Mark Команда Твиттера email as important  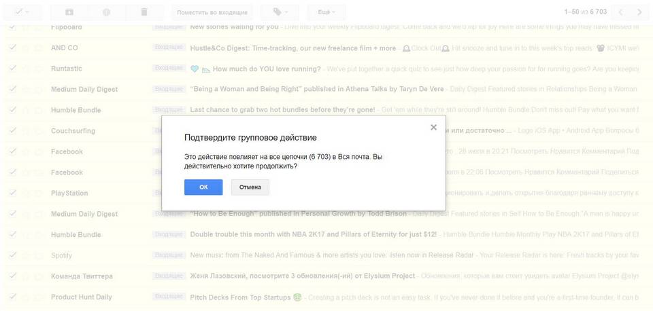click(x=38, y=276)
